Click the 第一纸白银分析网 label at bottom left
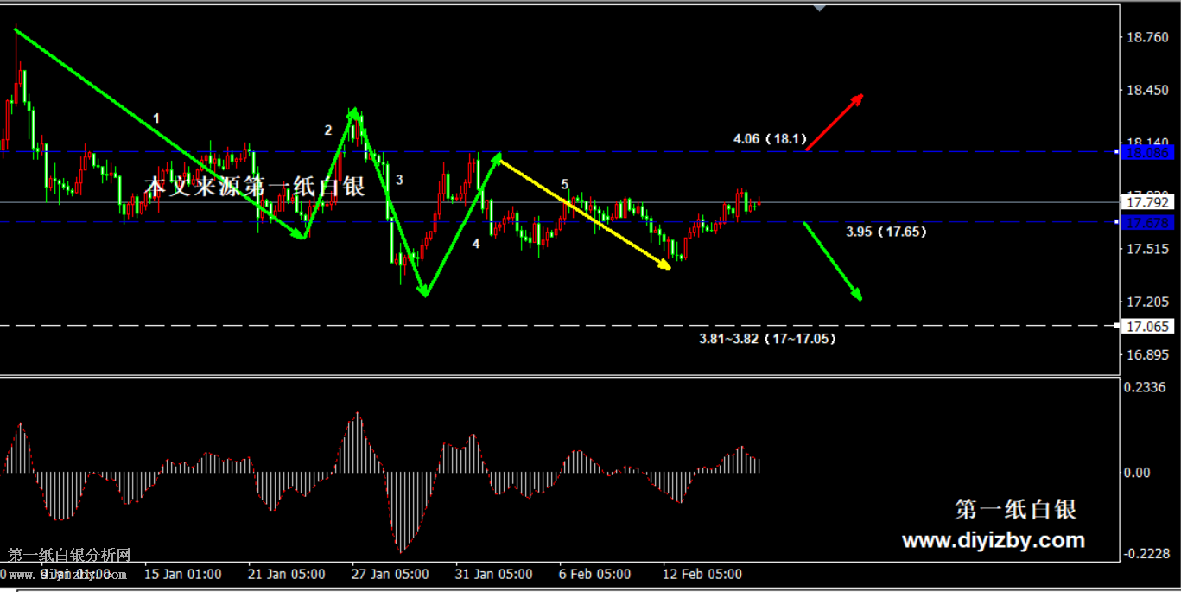Viewport: 1181px width, 592px height. [69, 555]
